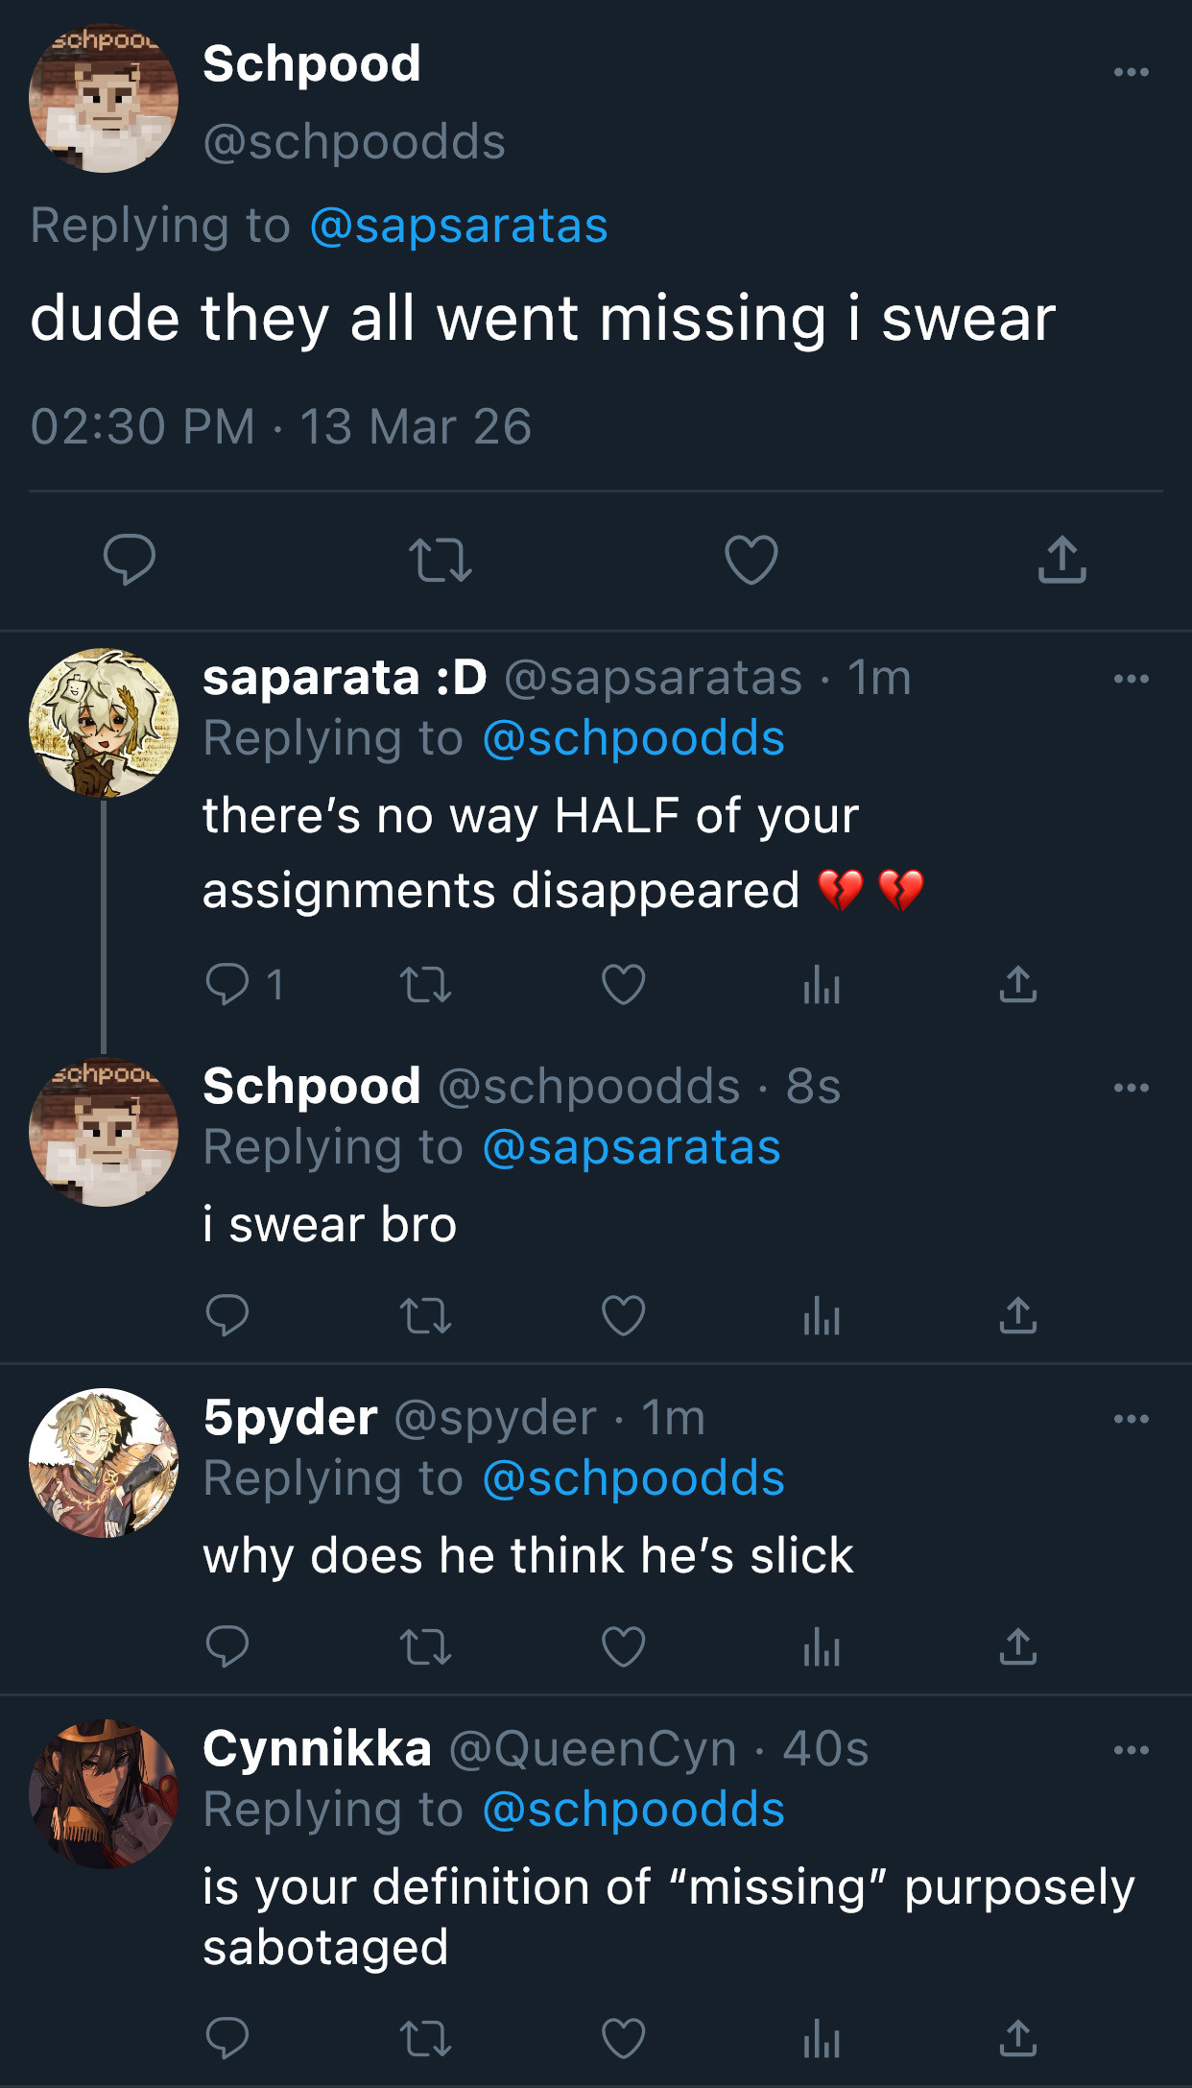Open more options on 'i swear bro' reply
Image resolution: width=1192 pixels, height=2088 pixels.
pos(1132,1088)
